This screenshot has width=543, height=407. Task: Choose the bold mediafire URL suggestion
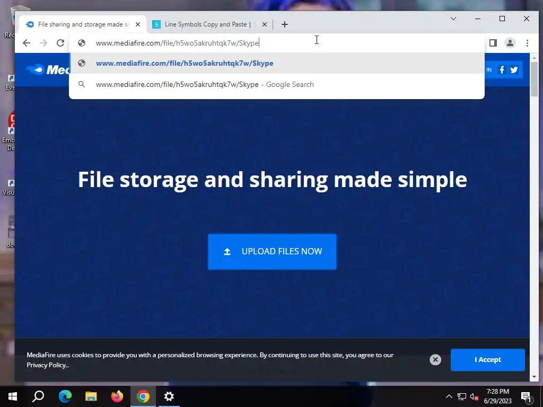tap(277, 64)
